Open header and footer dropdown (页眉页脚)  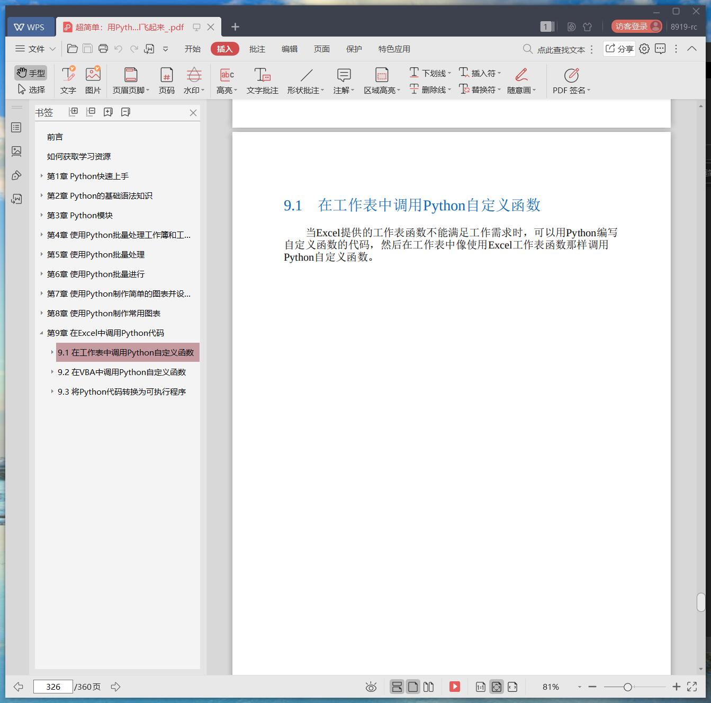[x=131, y=81]
